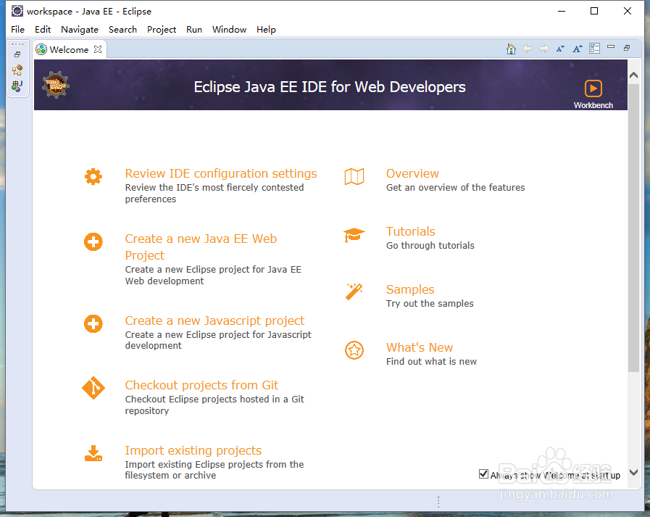This screenshot has width=650, height=517.
Task: Open the Java EE perspective icon in the left trim
Action: tap(17, 86)
